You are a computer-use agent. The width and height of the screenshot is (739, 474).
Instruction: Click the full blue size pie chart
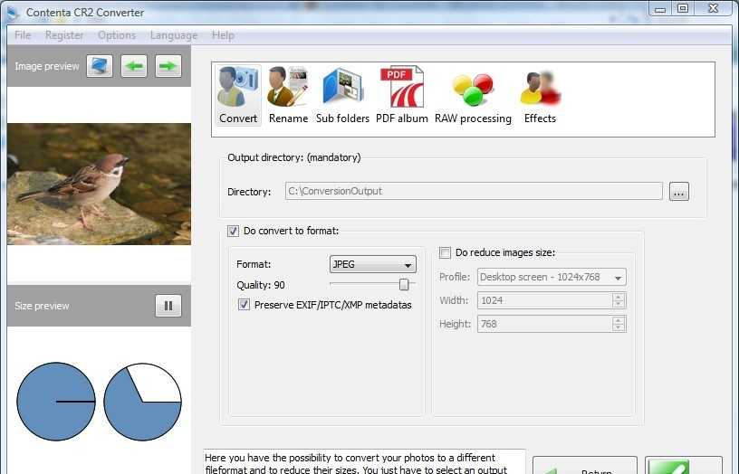(56, 402)
